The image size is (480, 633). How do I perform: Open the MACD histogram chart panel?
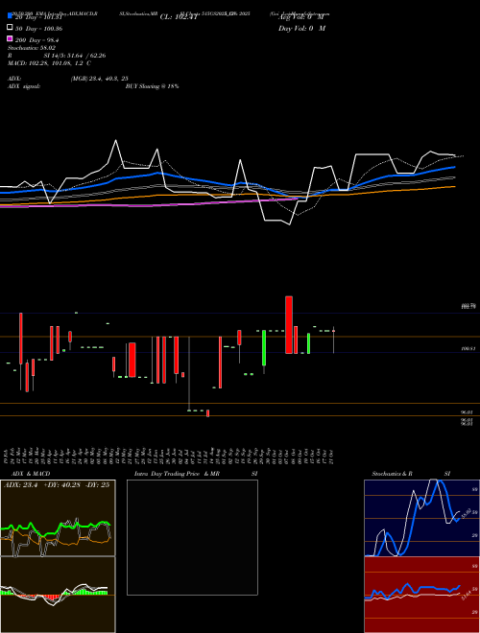tap(58, 595)
